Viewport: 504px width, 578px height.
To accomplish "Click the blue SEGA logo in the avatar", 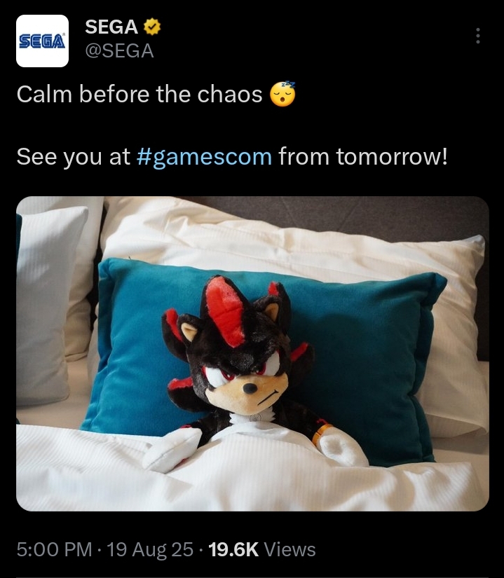I will point(42,41).
